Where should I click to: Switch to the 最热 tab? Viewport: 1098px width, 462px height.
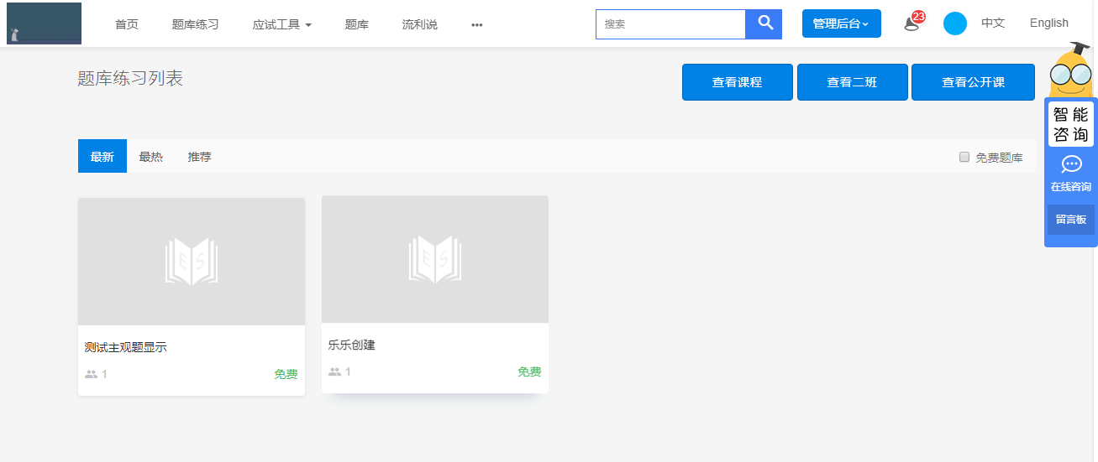coord(151,157)
